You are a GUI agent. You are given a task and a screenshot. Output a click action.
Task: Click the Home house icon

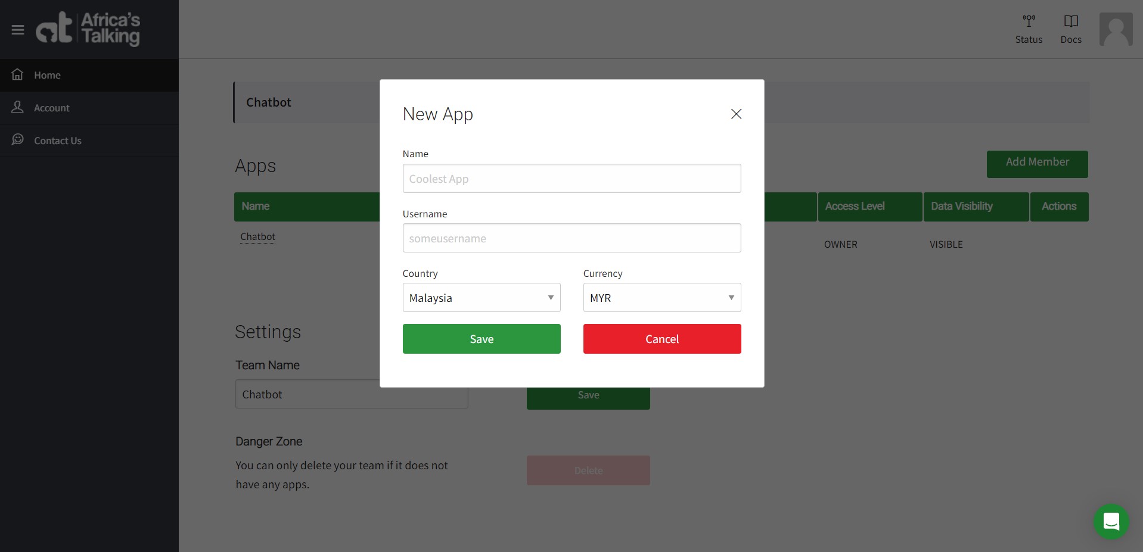coord(18,74)
